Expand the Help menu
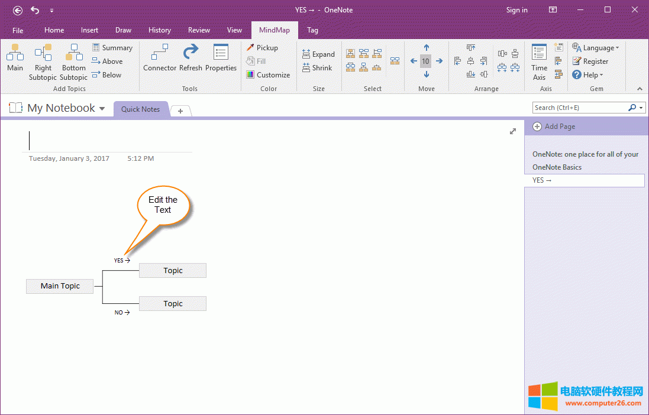Viewport: 649px width, 415px height. pyautogui.click(x=588, y=75)
